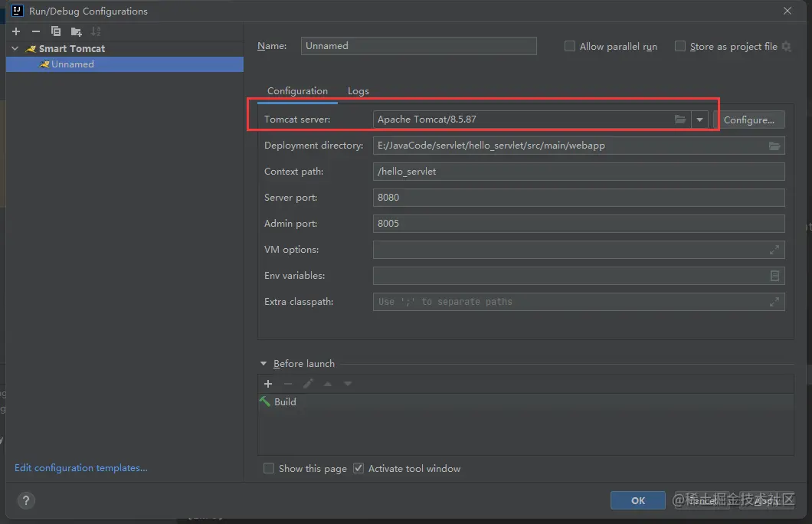Click the save-to-folder toolbar icon
Viewport: 812px width, 524px height.
[76, 32]
